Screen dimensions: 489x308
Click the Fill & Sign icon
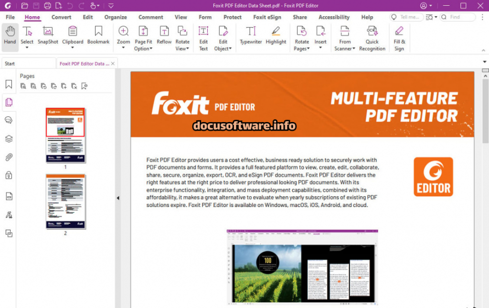pos(399,38)
